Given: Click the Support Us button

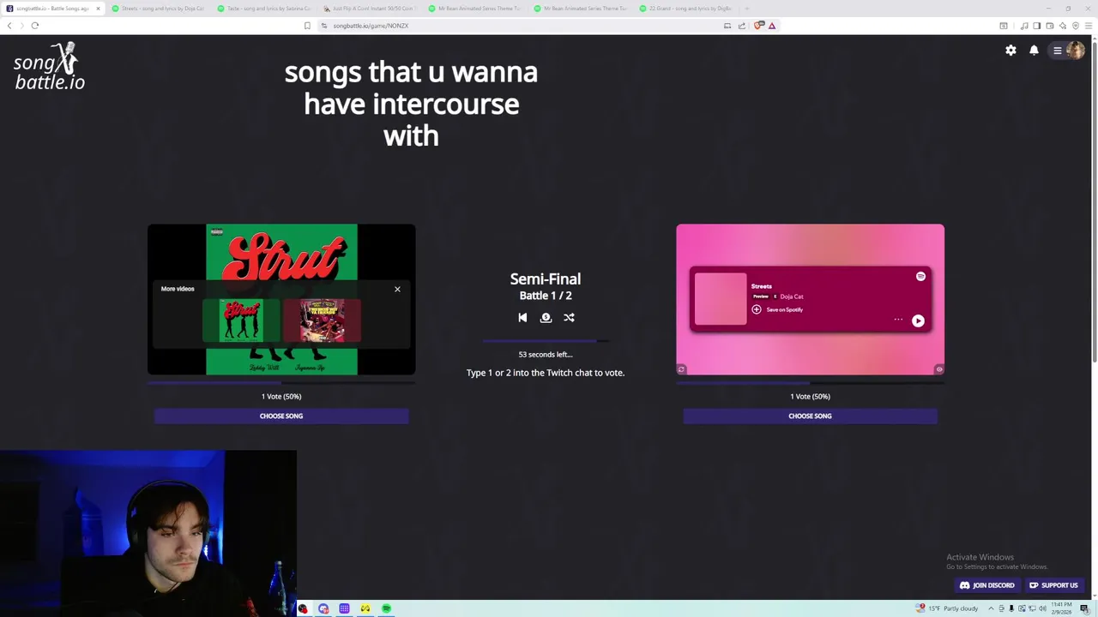Looking at the screenshot, I should (x=1053, y=585).
